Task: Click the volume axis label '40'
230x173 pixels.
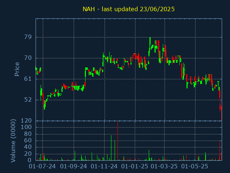Action: pos(28,147)
